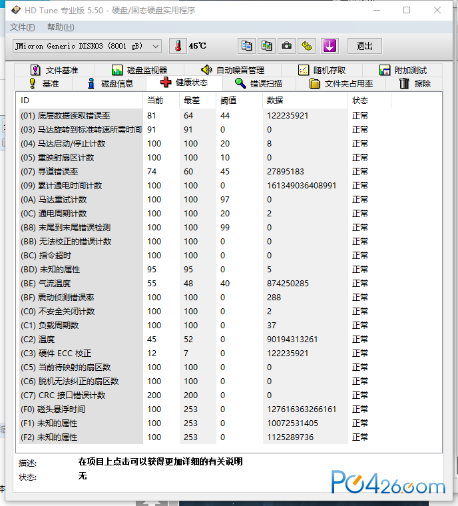Select row (C1) 负载周期数

tap(204, 326)
